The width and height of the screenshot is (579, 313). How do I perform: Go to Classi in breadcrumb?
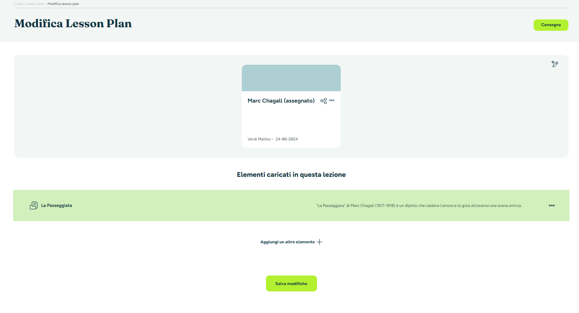click(19, 4)
